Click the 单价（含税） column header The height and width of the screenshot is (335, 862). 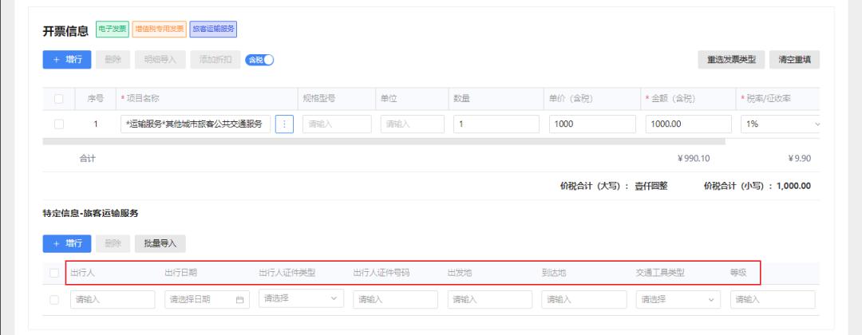click(571, 99)
